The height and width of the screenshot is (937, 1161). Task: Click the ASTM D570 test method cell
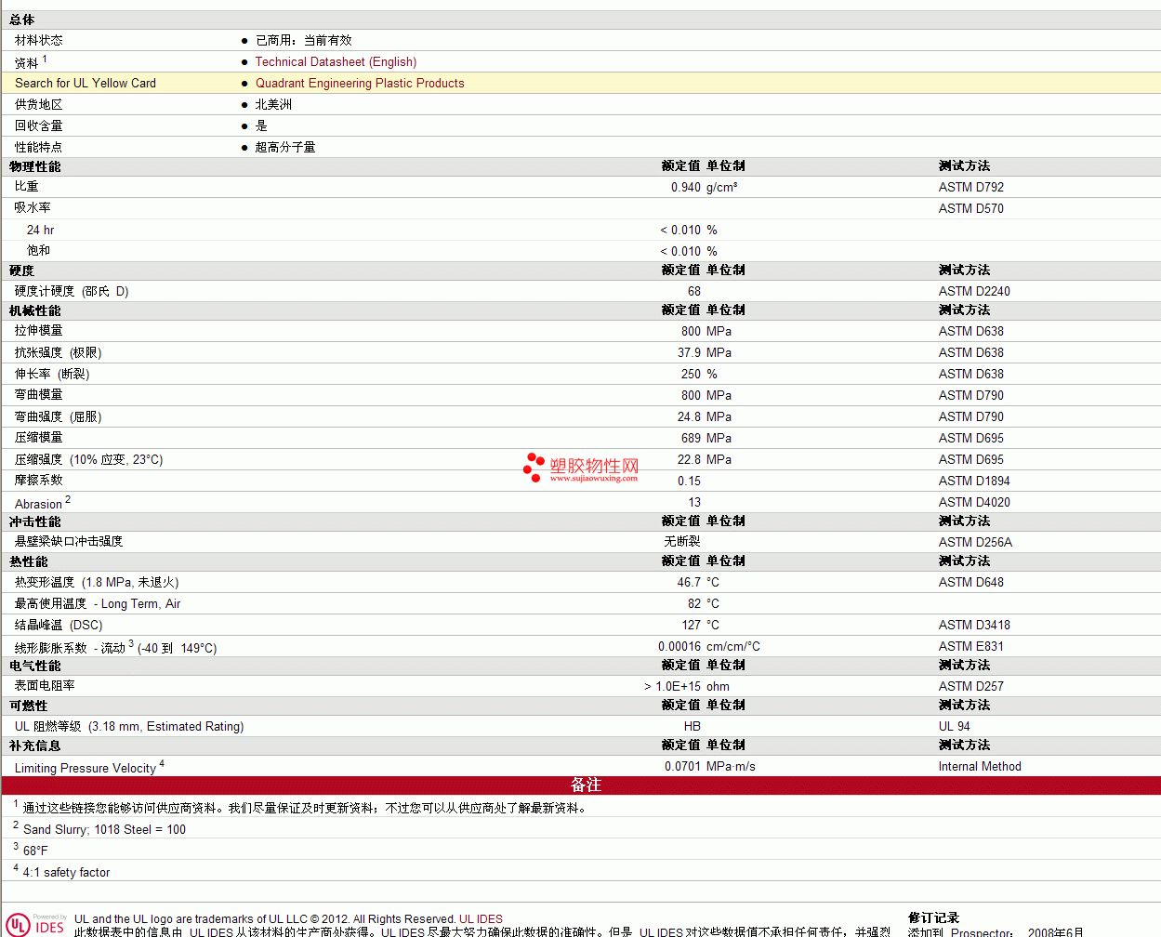coord(971,208)
